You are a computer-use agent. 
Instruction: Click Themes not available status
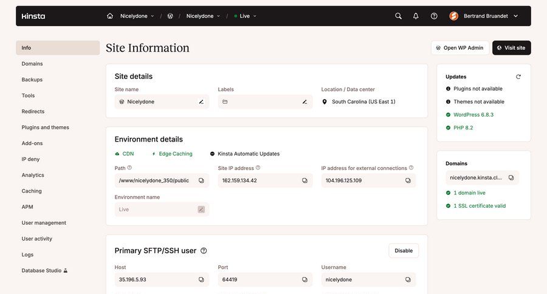coord(475,102)
